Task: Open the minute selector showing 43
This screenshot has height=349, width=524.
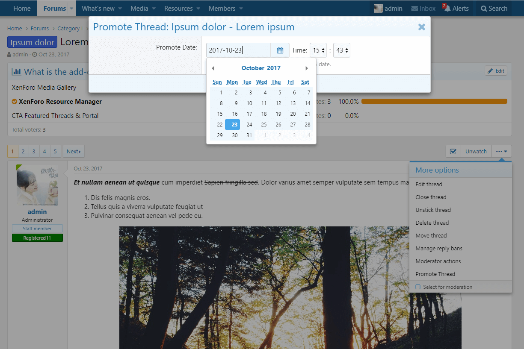Action: (x=342, y=50)
